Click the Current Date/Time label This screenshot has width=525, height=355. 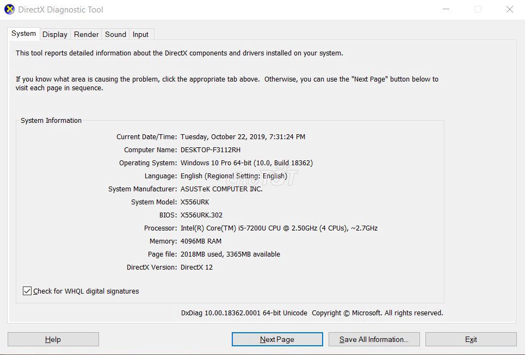147,137
